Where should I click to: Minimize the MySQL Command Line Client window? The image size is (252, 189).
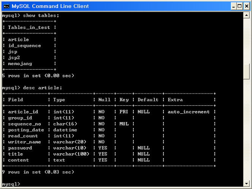[x=233, y=6]
